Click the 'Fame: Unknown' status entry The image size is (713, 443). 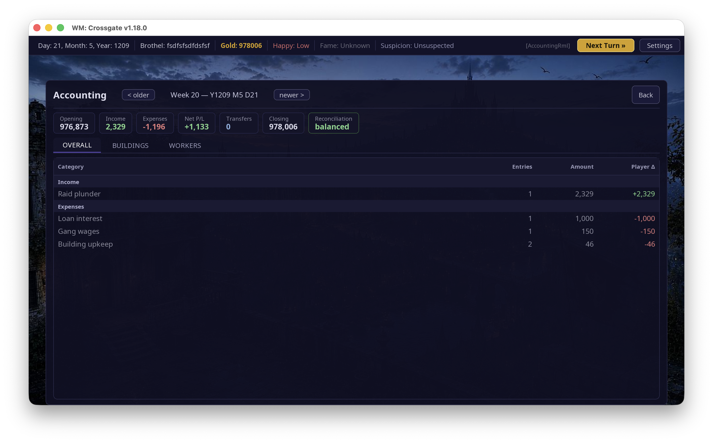pos(345,45)
